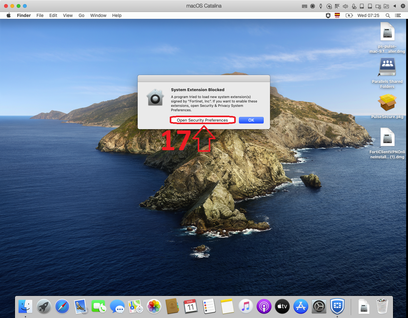Click Open Security Preferences button
The width and height of the screenshot is (408, 318).
pyautogui.click(x=202, y=120)
